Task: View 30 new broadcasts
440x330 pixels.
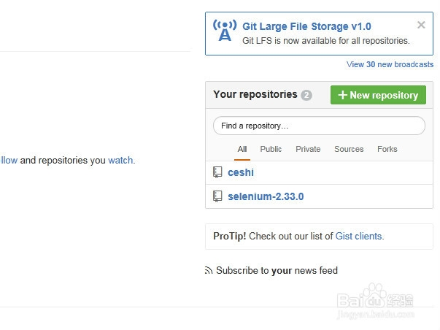Action: (390, 64)
